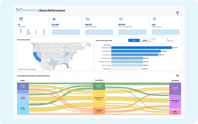This screenshot has width=198, height=124.
Task: Click the New legend entry on Total Stores card
Action: pyautogui.click(x=28, y=32)
